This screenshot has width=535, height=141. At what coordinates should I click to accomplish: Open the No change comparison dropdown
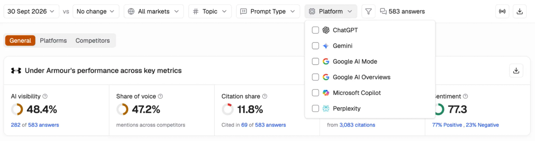tap(96, 11)
